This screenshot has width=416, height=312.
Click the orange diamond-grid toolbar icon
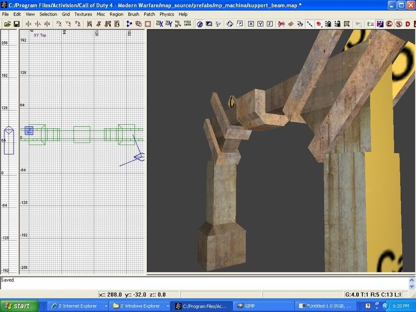[x=291, y=24]
